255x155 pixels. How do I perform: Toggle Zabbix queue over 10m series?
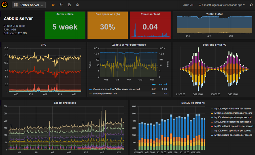[105, 94]
